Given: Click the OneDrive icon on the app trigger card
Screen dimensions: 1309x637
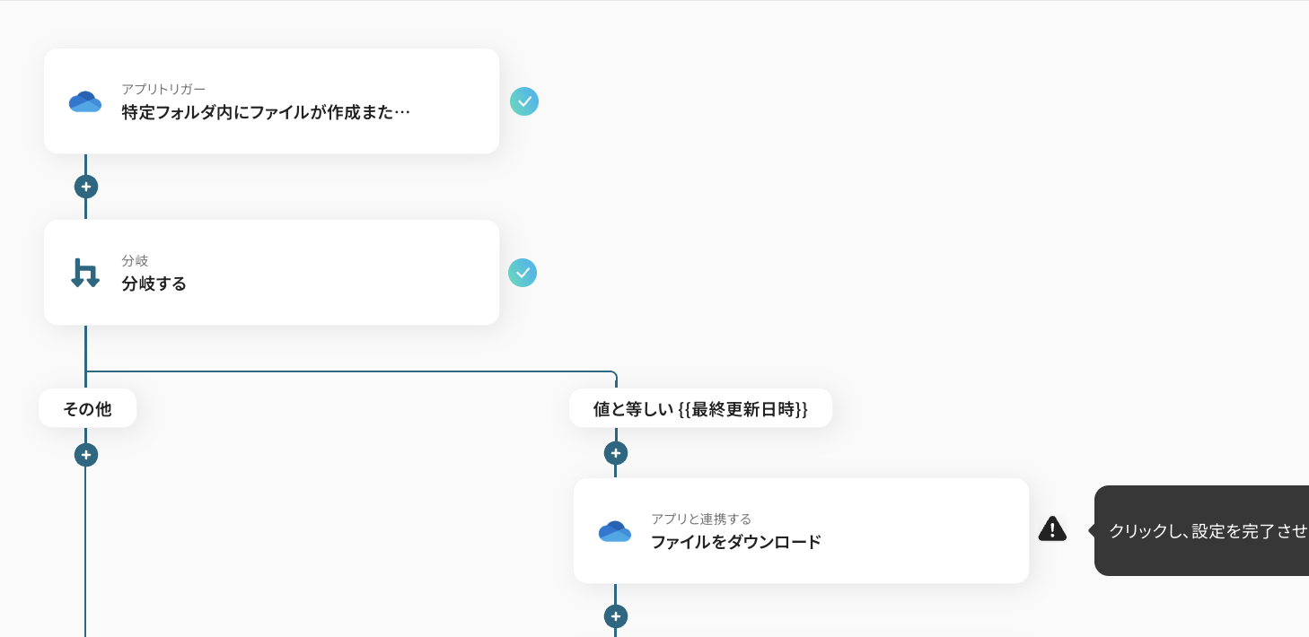Looking at the screenshot, I should 85,101.
